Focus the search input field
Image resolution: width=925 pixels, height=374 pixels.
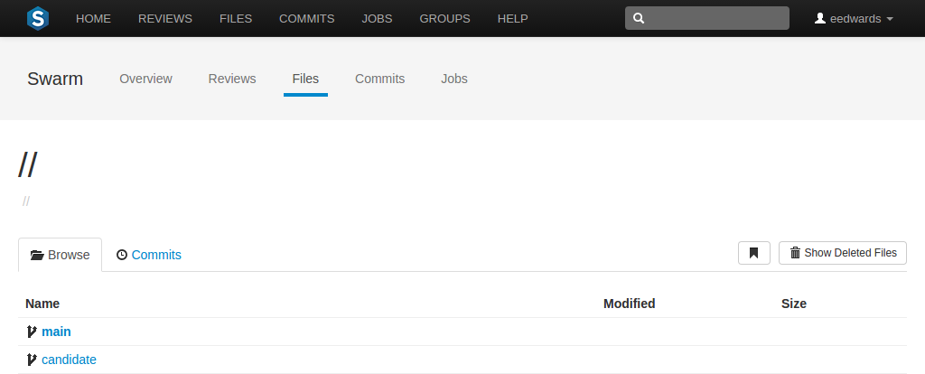(x=707, y=18)
